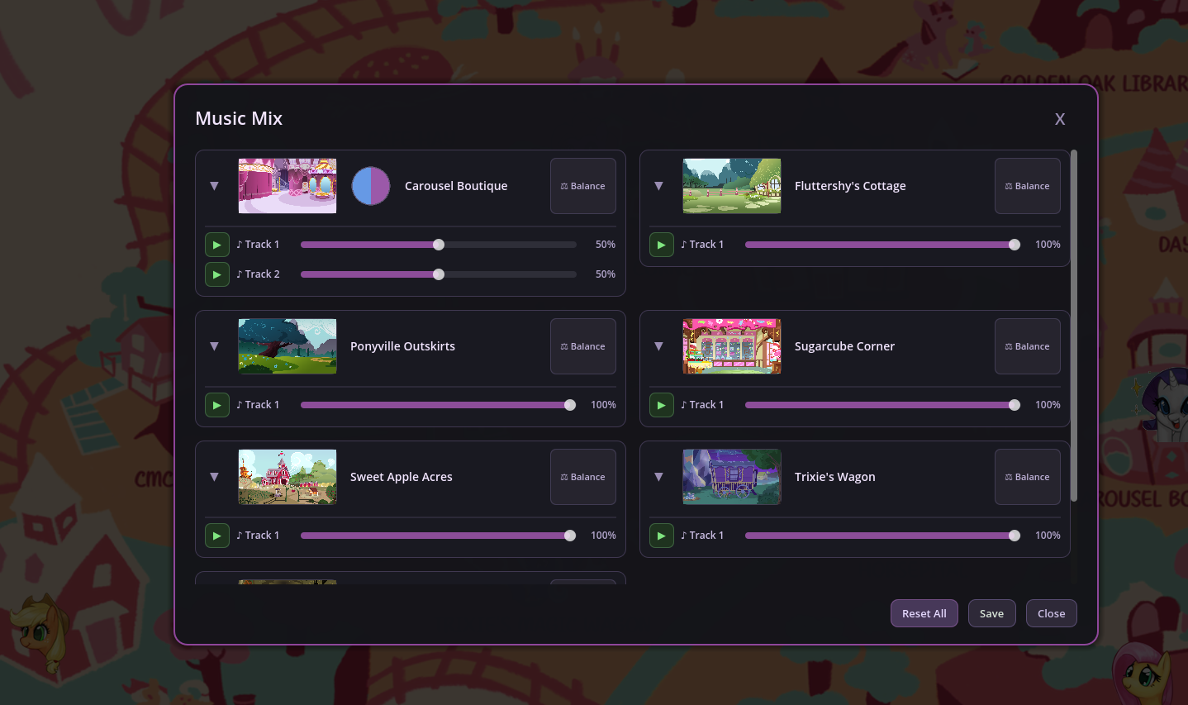Click the Carousel Boutique pie chart icon
The width and height of the screenshot is (1188, 705).
[371, 186]
